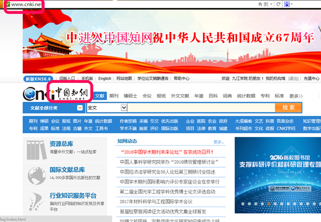
Task: Click the Baidu paw icon in browser toolbar
Action: pos(287,4)
